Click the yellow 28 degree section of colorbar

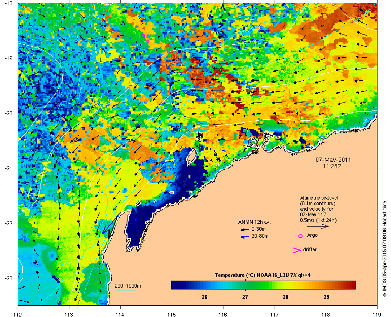click(x=286, y=285)
